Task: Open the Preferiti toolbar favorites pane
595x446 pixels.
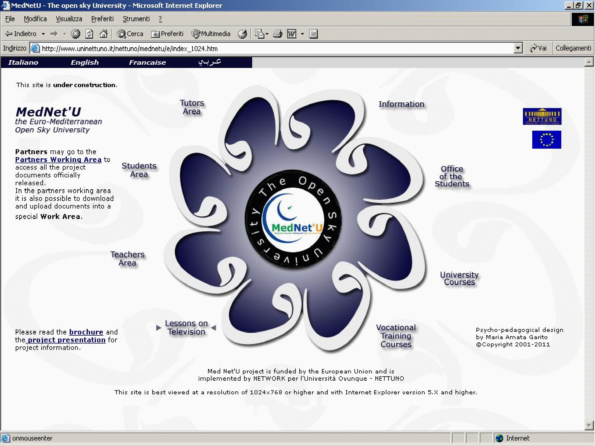Action: 167,34
